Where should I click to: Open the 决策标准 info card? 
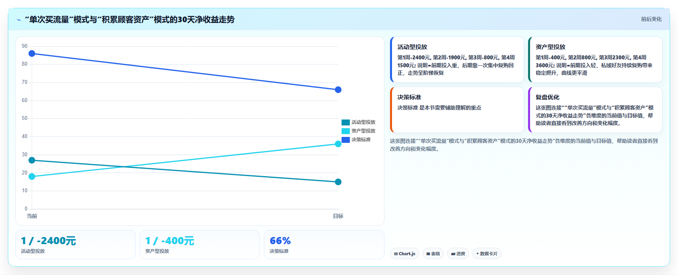457,110
